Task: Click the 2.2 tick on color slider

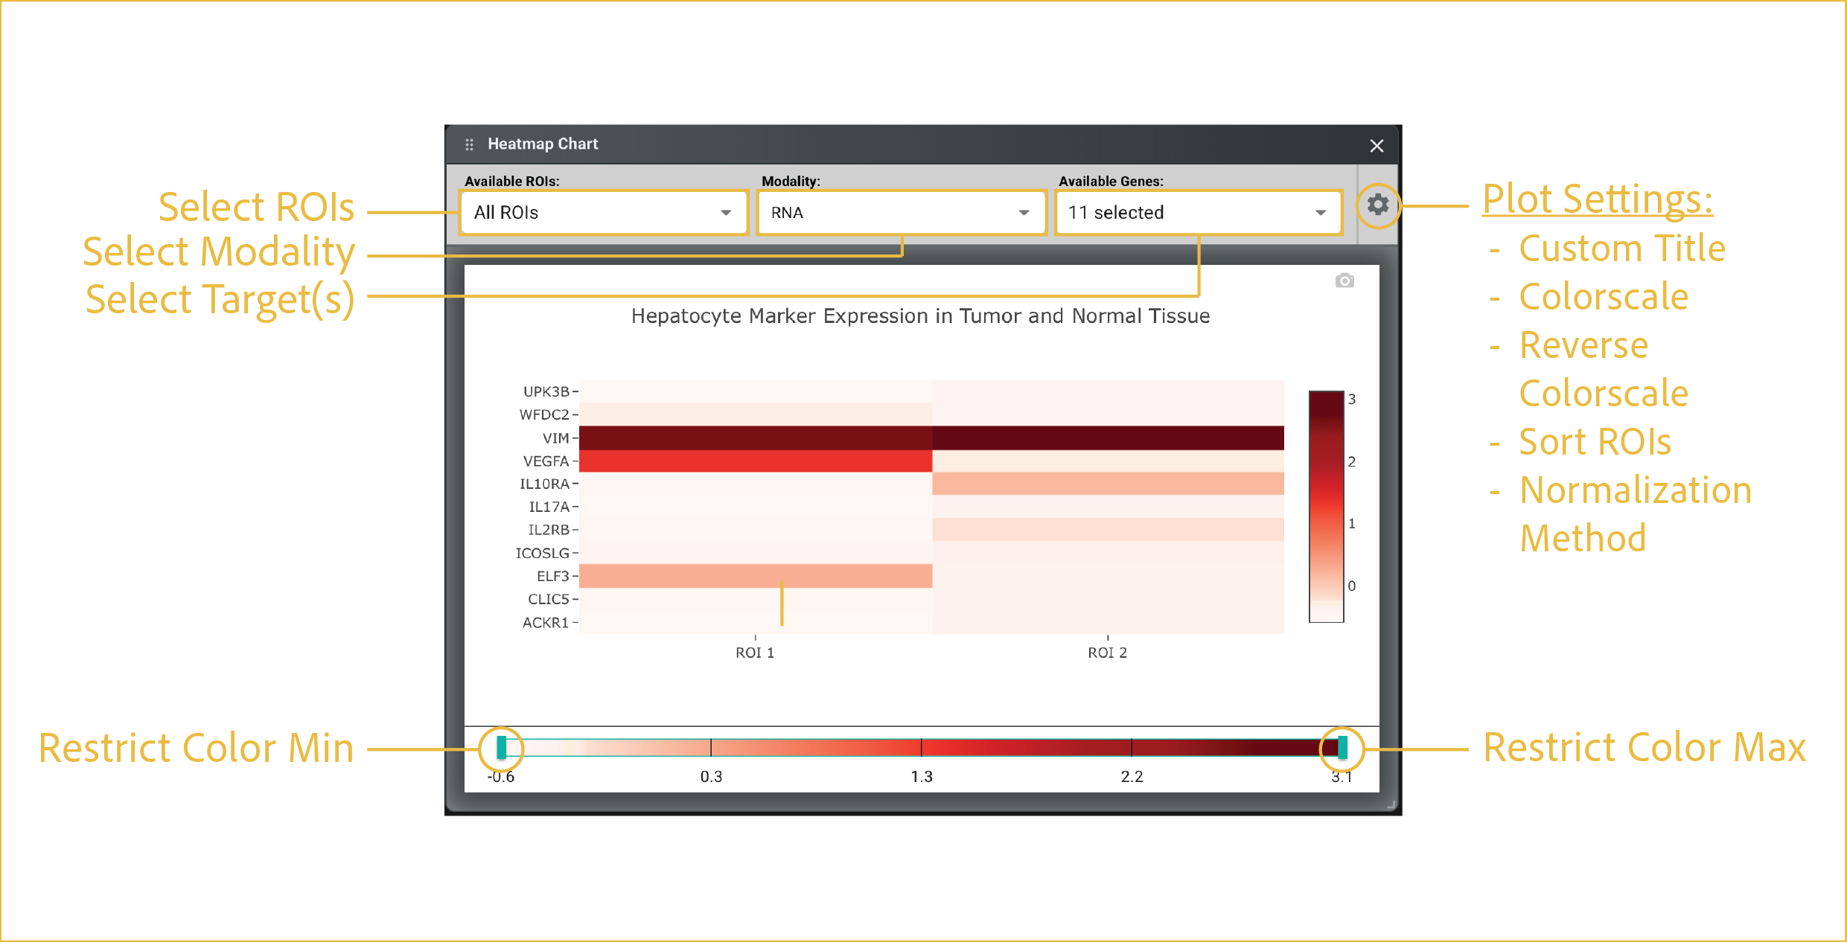Action: 1132,776
